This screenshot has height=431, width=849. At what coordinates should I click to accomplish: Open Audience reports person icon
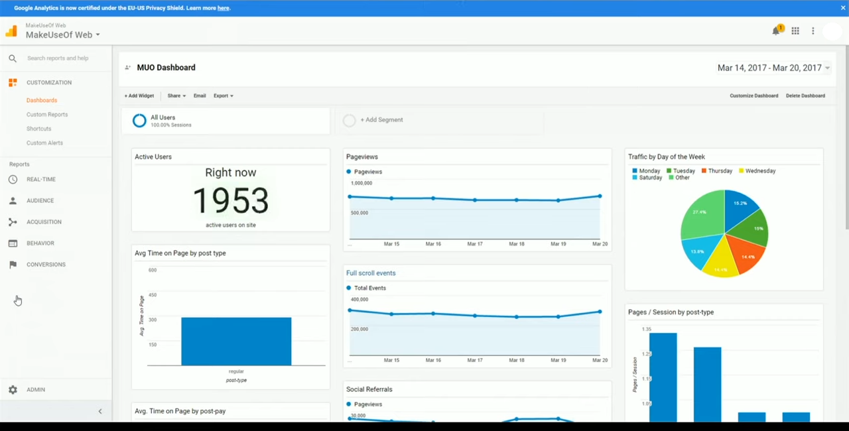[x=13, y=201]
